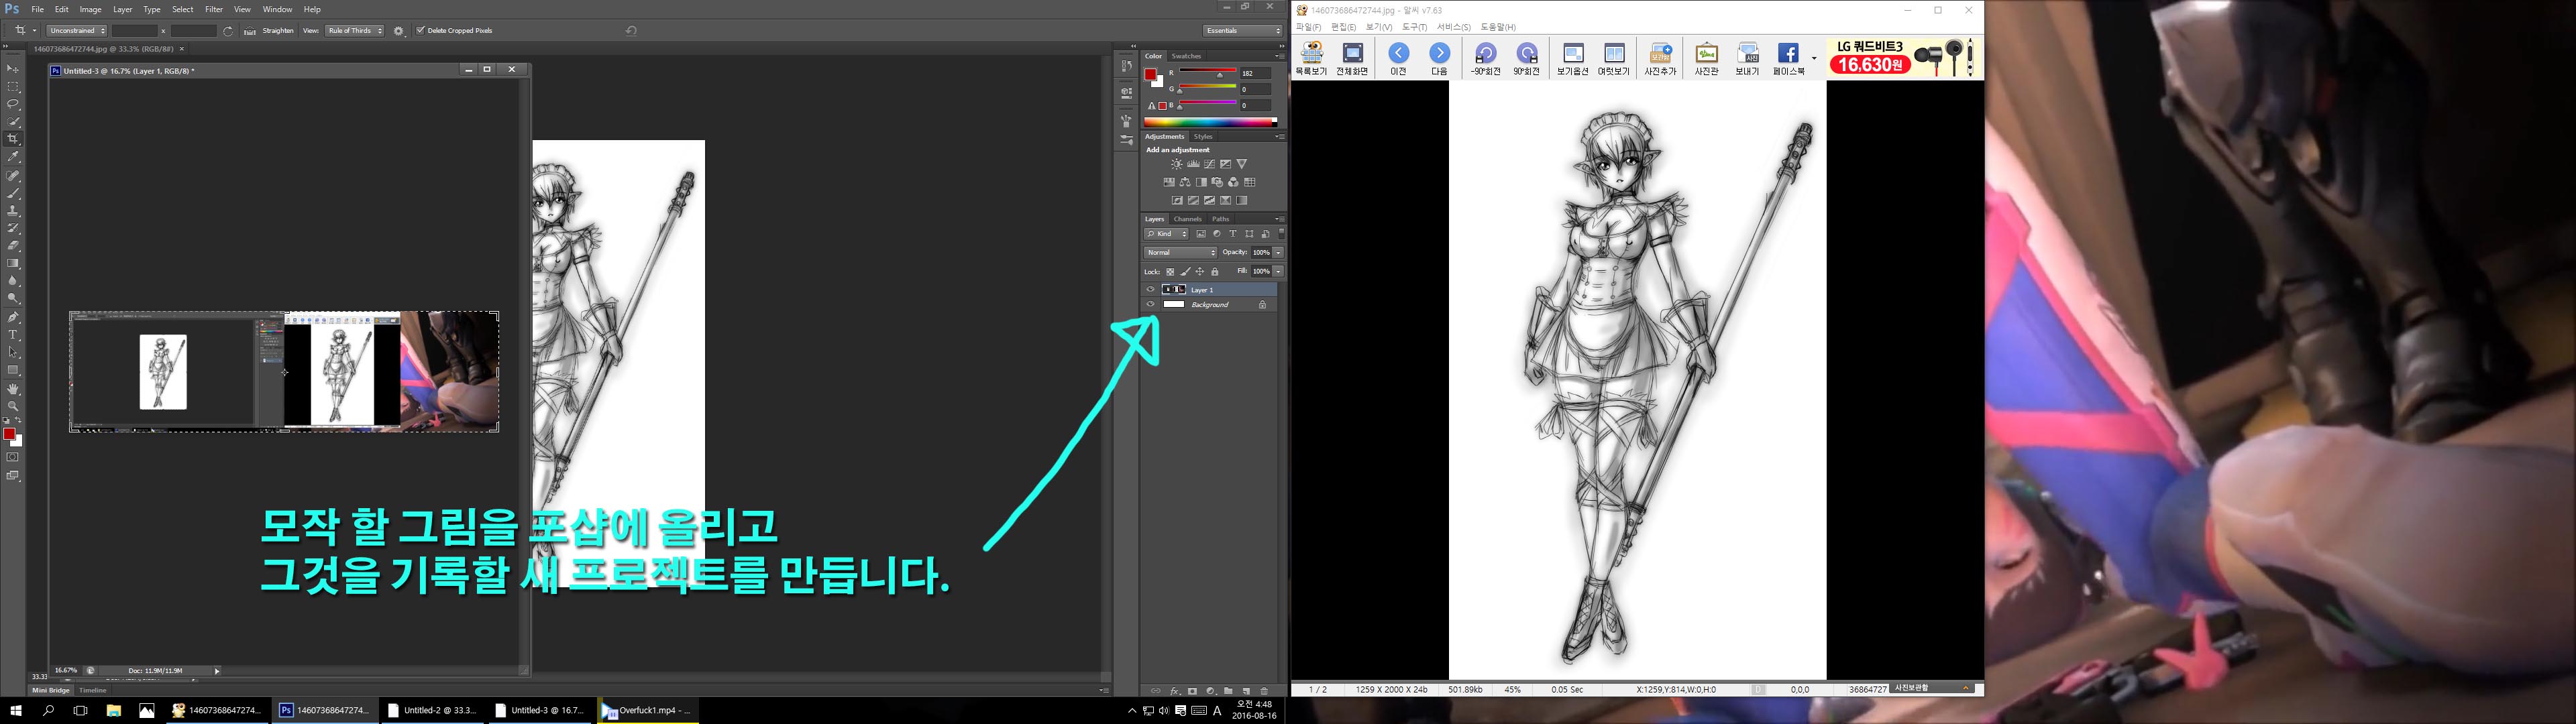Select the Zoom tool in Photoshop toolbar

coord(13,406)
